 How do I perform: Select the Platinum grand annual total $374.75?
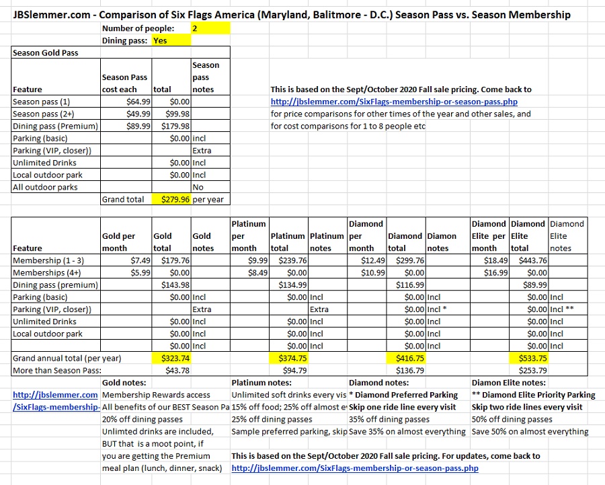(x=288, y=358)
